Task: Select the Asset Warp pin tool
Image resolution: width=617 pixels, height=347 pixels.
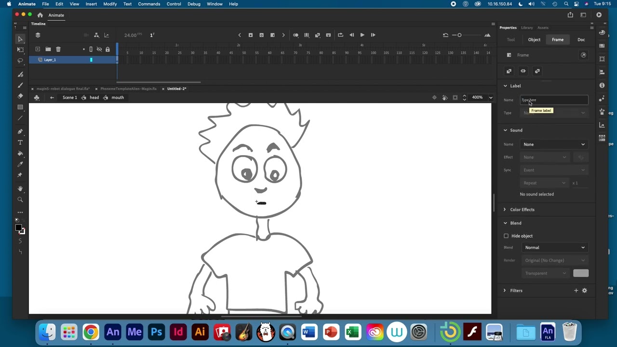Action: [x=20, y=175]
